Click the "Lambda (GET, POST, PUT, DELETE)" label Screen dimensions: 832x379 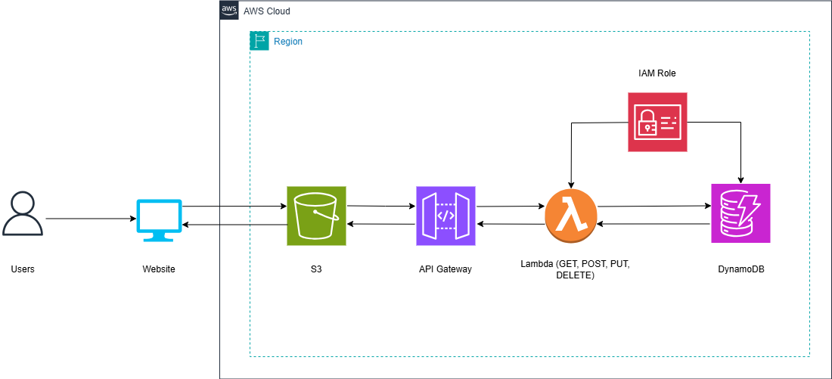tap(575, 269)
